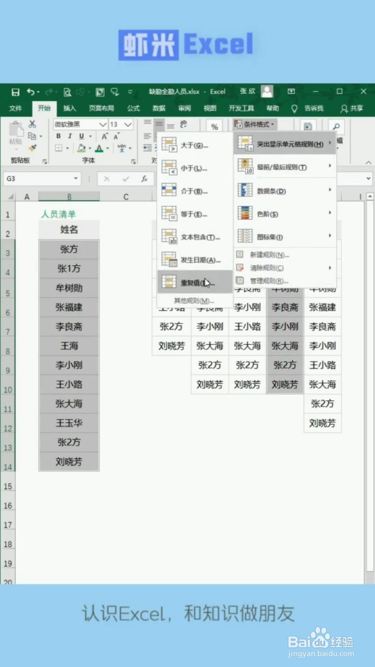Viewport: 375px width, 667px height.
Task: Save the workbook from quick access toolbar
Action: 15,92
